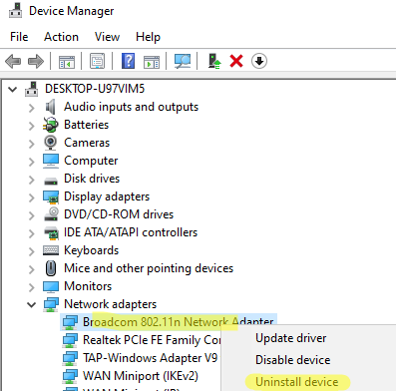Click the Cameras webcam icon
The width and height of the screenshot is (396, 391).
[51, 143]
